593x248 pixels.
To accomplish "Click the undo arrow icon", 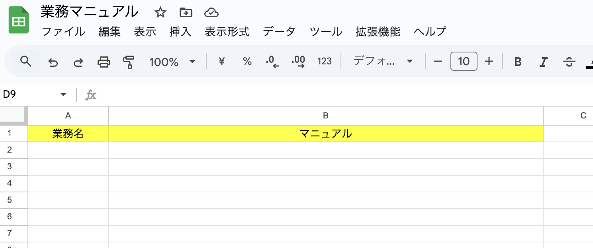I will click(x=53, y=62).
